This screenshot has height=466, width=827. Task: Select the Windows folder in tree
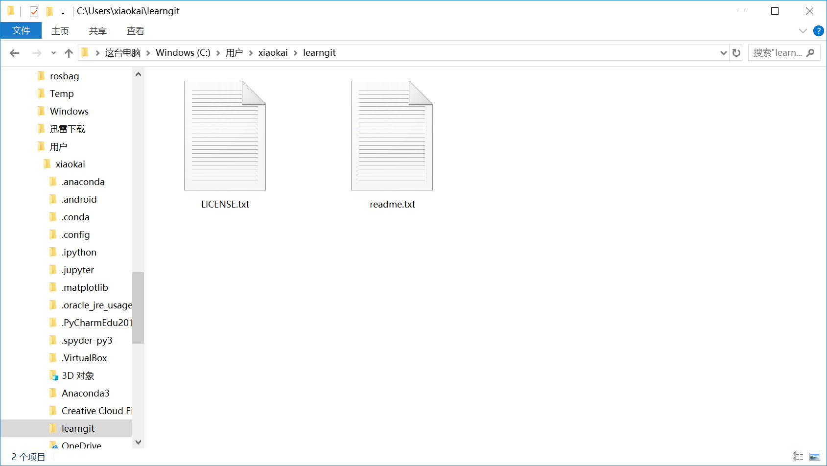click(69, 111)
